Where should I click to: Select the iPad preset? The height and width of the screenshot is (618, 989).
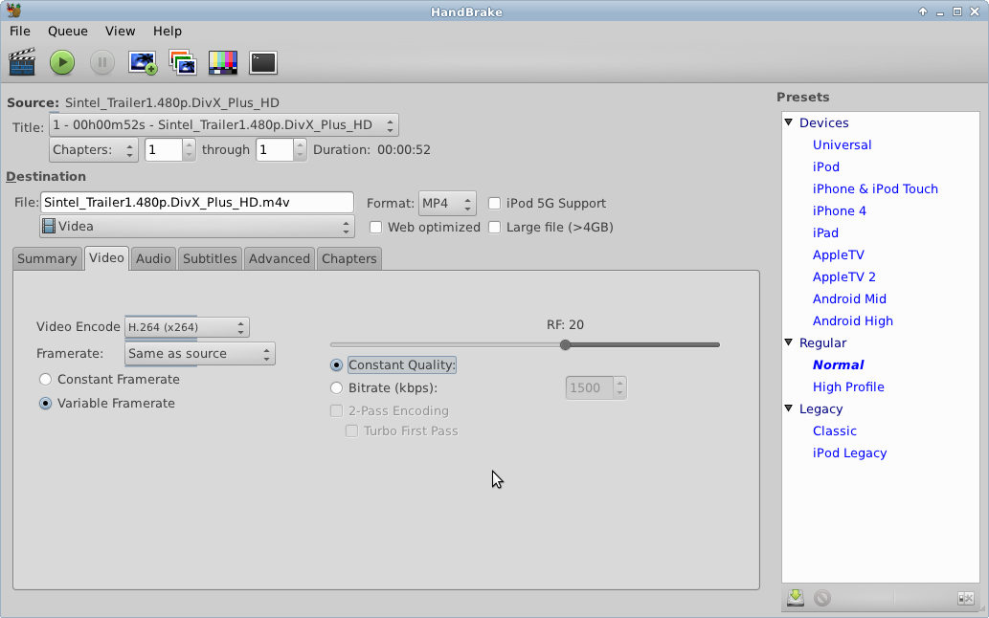(825, 233)
